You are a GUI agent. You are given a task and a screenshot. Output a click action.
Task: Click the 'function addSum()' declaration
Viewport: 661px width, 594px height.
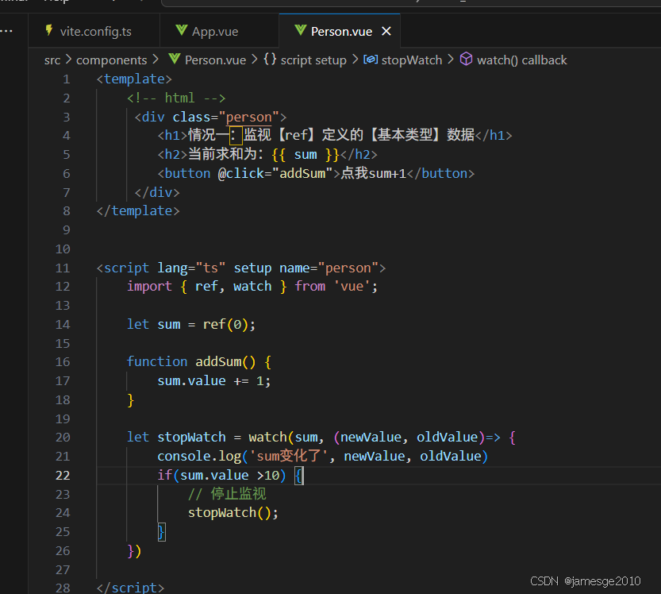point(191,362)
